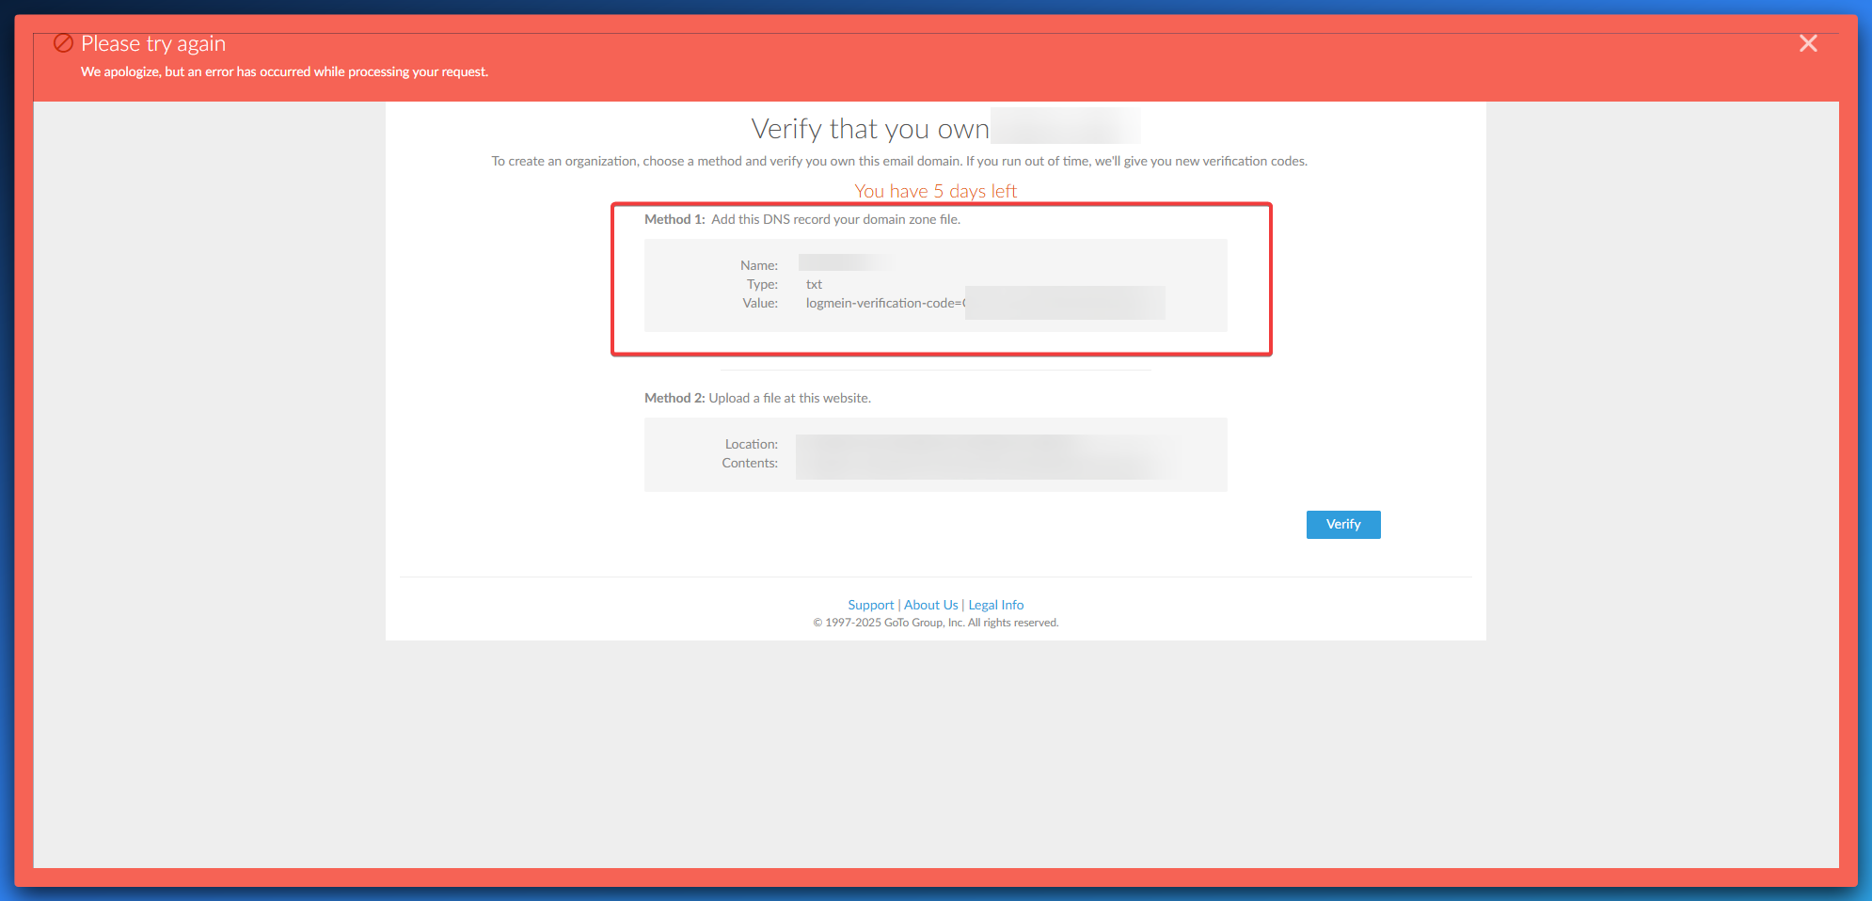Viewport: 1872px width, 901px height.
Task: Click the Method 1 DNS record label
Action: [x=801, y=219]
